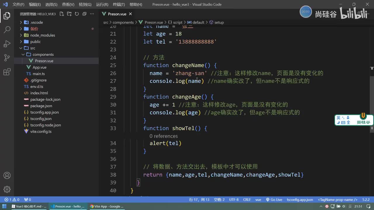Create a new file in explorer
This screenshot has width=374, height=210.
62,14
